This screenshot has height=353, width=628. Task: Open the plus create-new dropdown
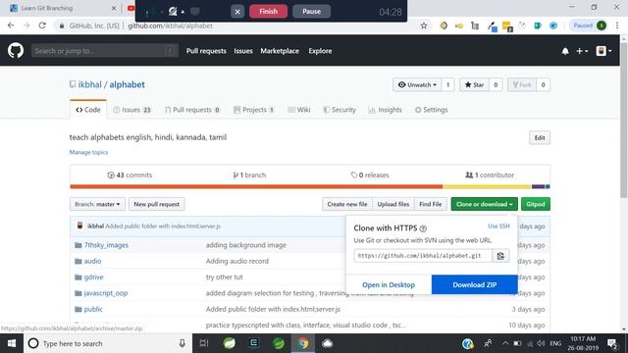coord(582,51)
